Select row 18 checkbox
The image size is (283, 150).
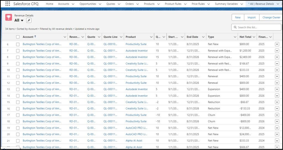18,121
